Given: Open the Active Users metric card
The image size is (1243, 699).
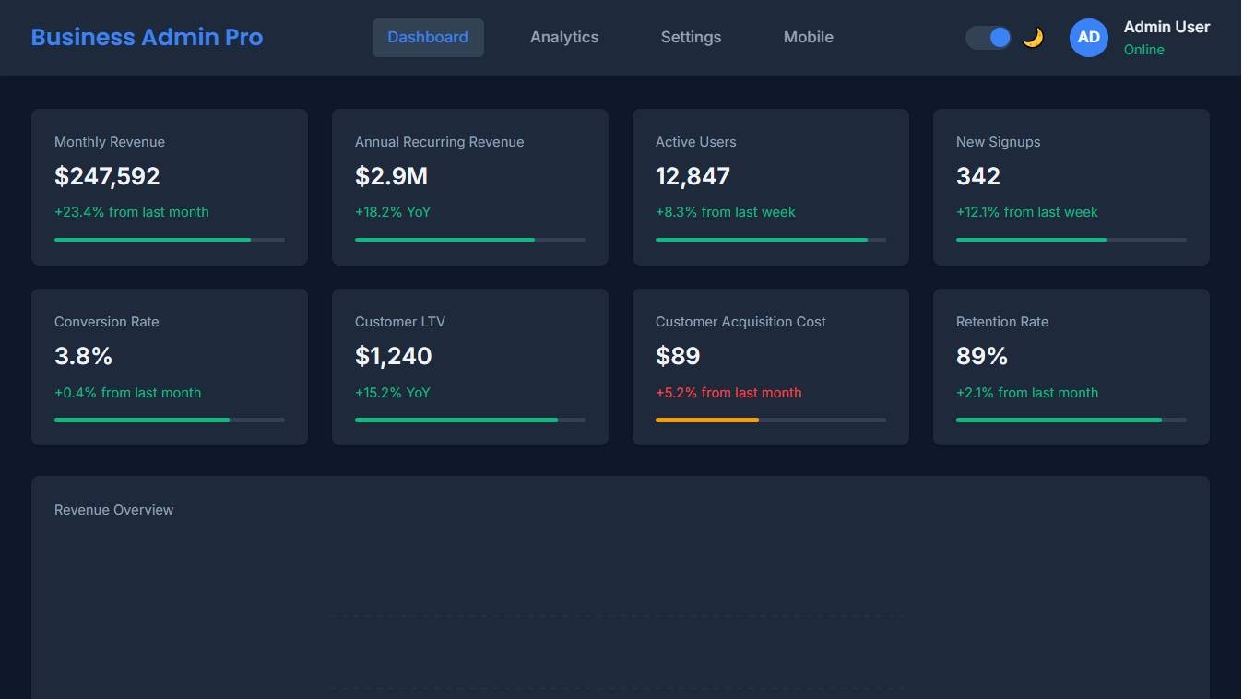Looking at the screenshot, I should (x=770, y=186).
